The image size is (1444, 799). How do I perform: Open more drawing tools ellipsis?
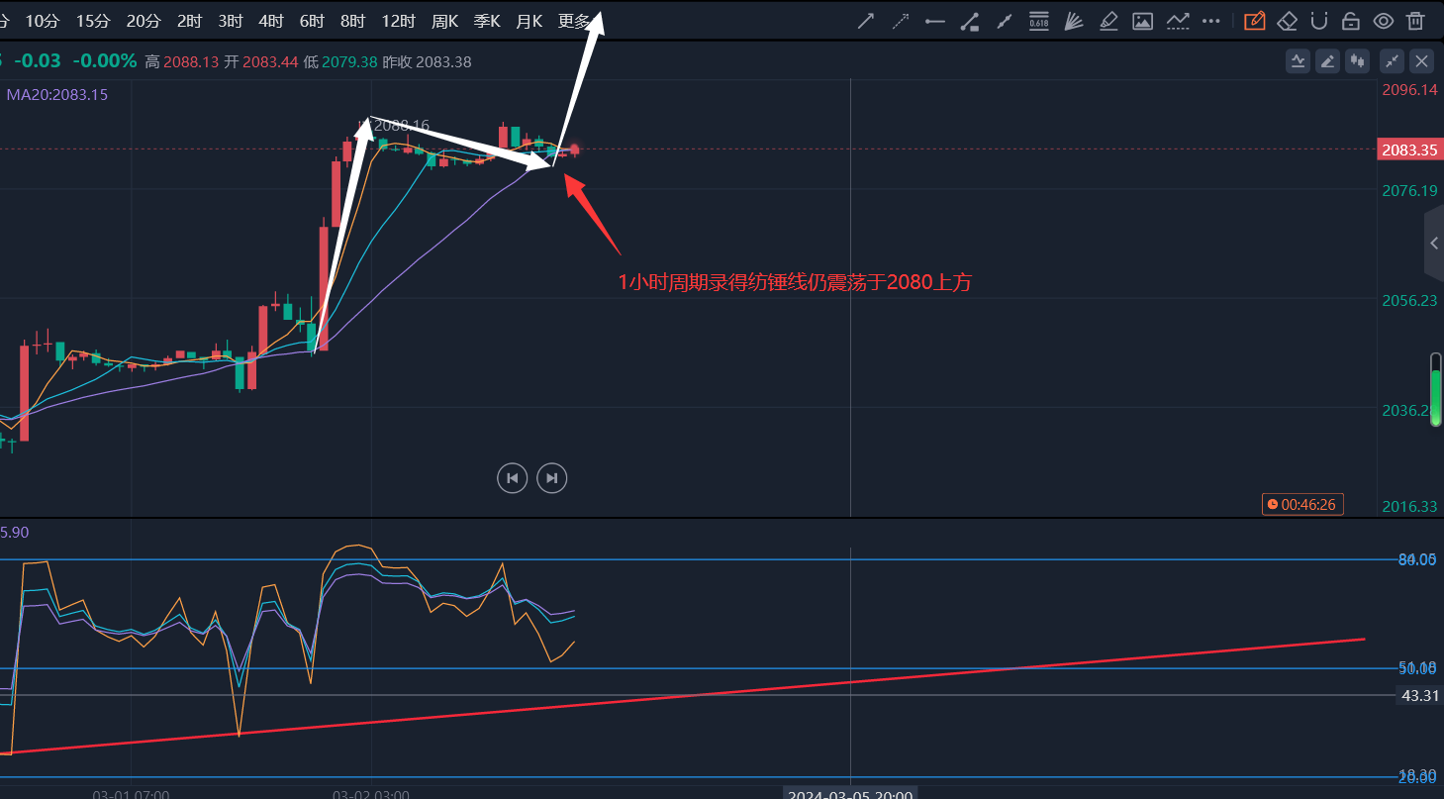point(1211,21)
